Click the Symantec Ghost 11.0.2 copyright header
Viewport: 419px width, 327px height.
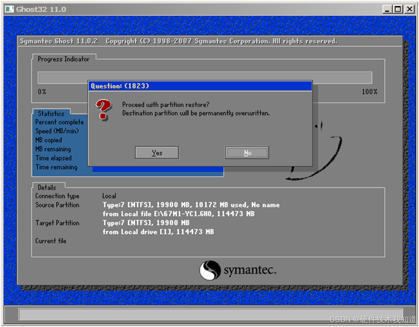[179, 41]
